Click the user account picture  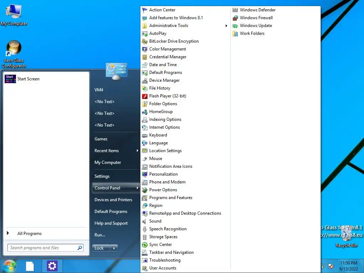(117, 71)
